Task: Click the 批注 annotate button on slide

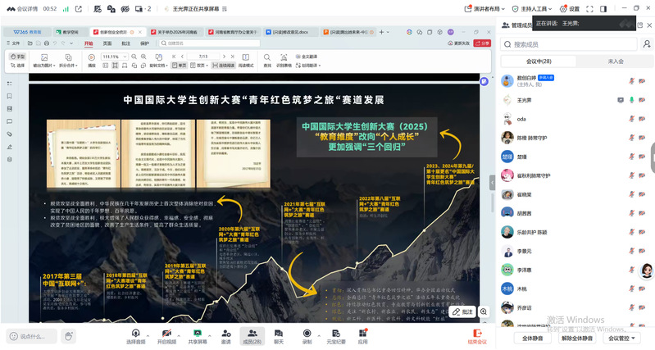Action: coord(462,311)
